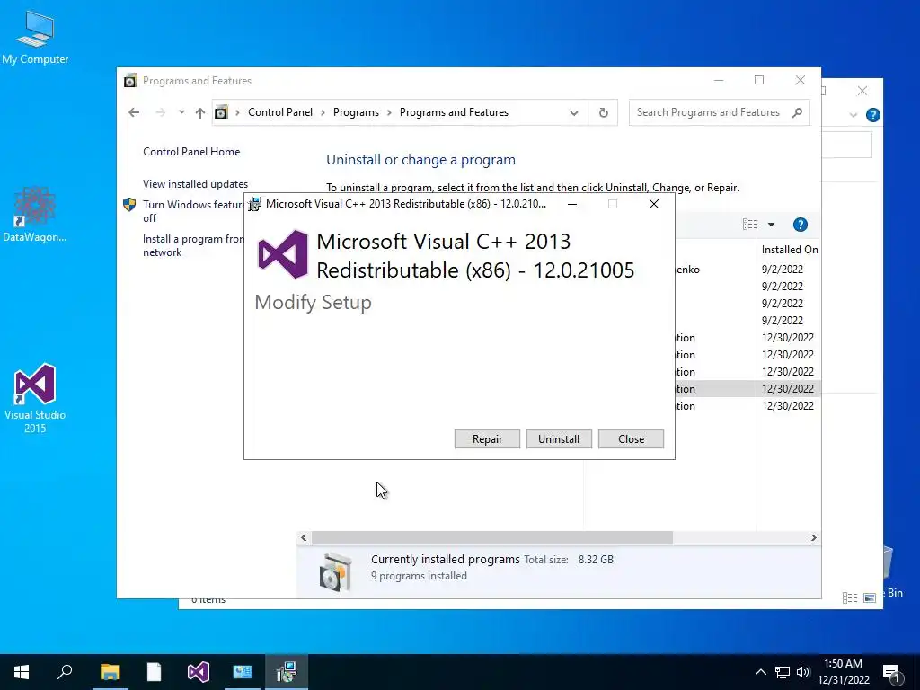This screenshot has height=690, width=920.
Task: Open Control Panel Home link
Action: pos(191,151)
